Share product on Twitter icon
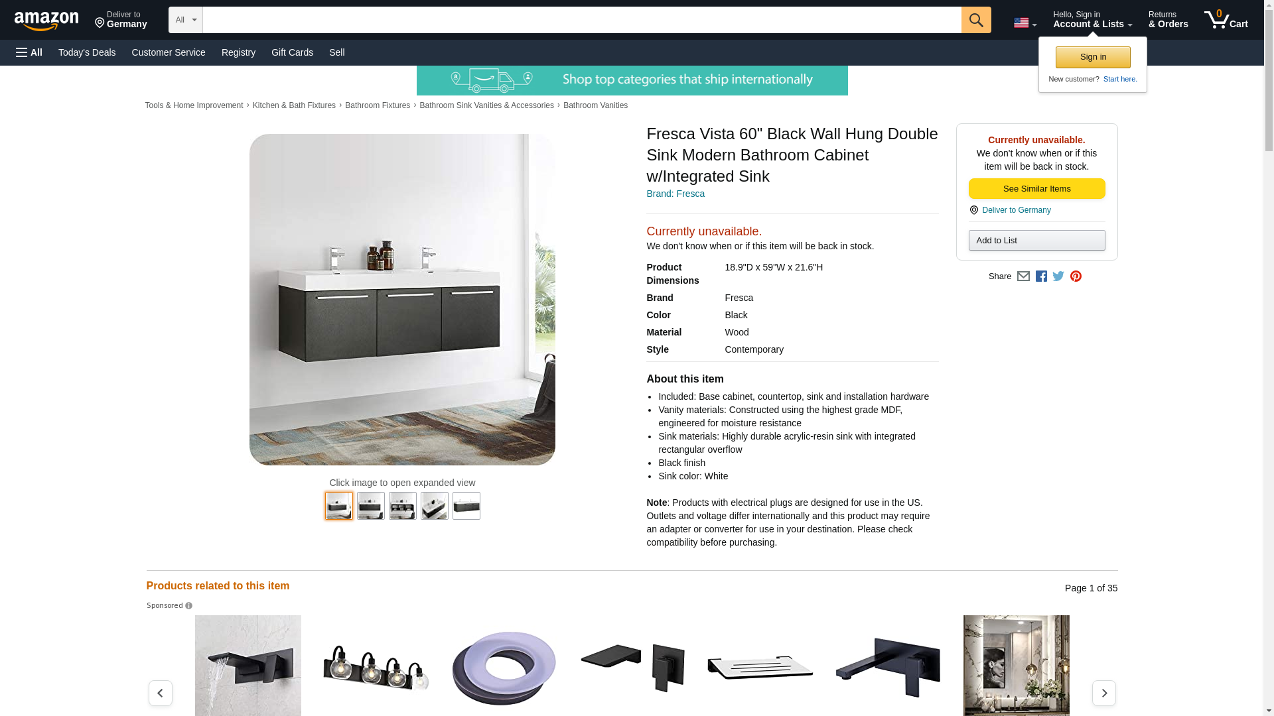The height and width of the screenshot is (716, 1274). [1058, 276]
